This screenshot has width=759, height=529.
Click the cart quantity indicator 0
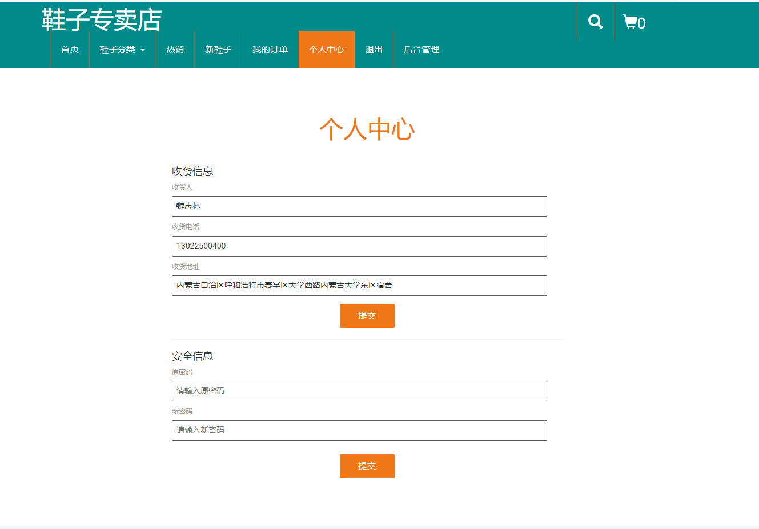(x=642, y=23)
